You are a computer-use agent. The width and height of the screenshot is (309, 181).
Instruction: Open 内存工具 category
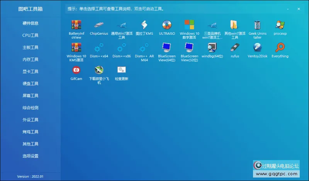(x=31, y=59)
